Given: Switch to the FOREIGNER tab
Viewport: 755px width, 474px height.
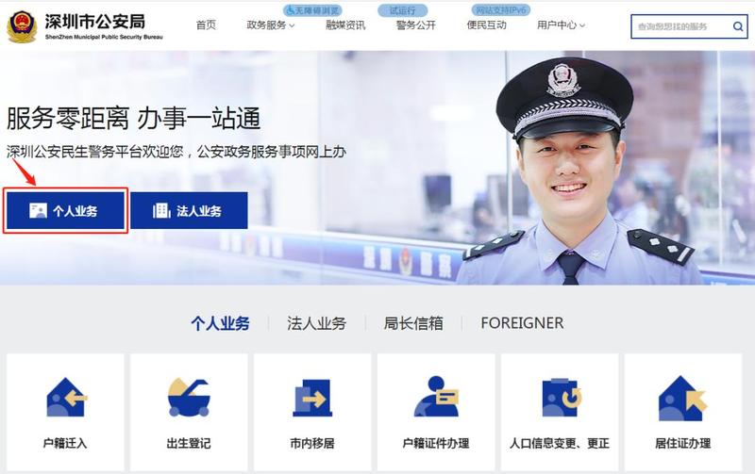Looking at the screenshot, I should pos(522,323).
